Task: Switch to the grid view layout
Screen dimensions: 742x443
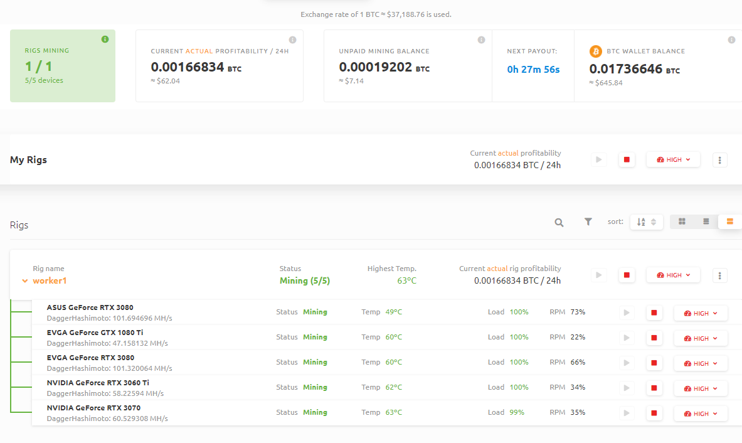Action: click(x=682, y=221)
